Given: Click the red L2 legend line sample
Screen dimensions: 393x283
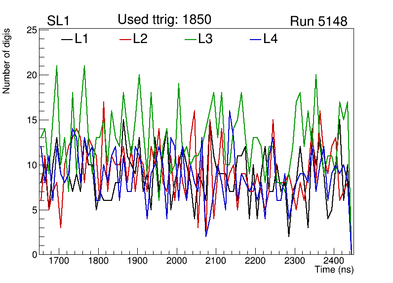Looking at the screenshot, I should (x=126, y=39).
